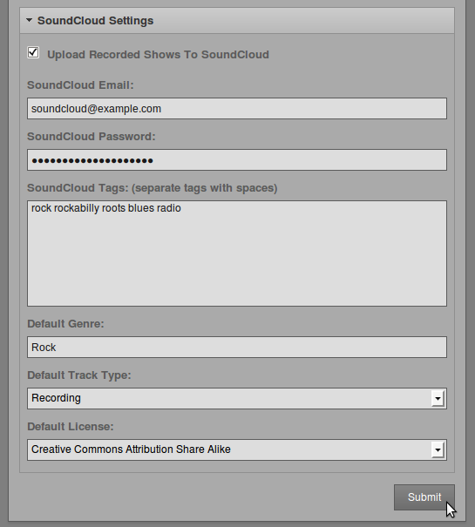Click the SoundCloud Tags label text
Image resolution: width=475 pixels, height=527 pixels.
coord(152,188)
